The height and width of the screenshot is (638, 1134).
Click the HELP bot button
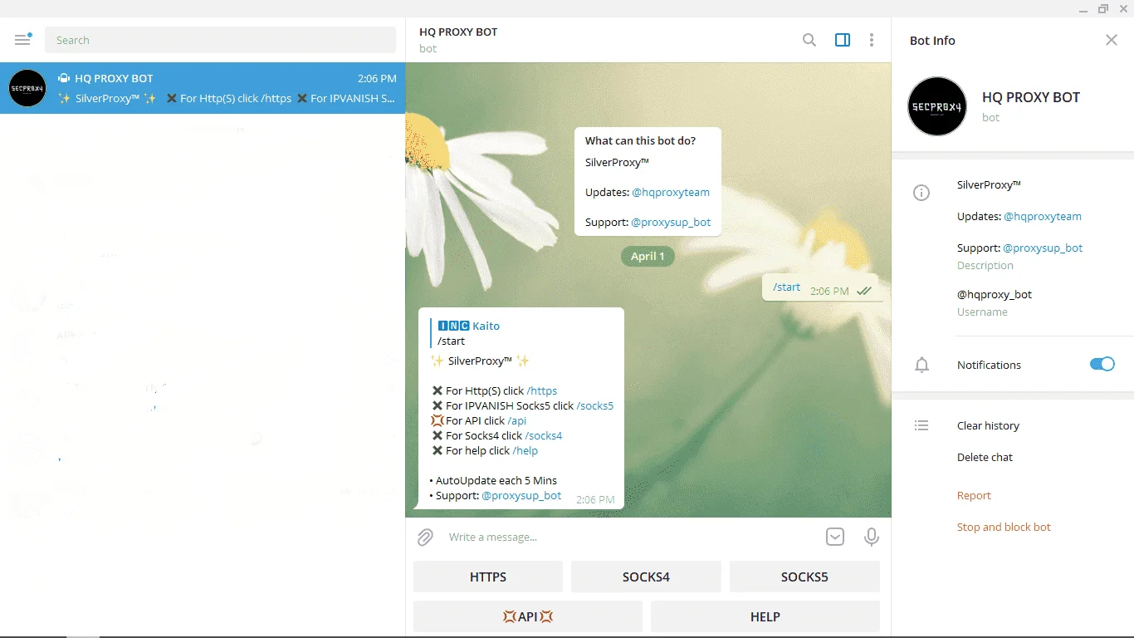pyautogui.click(x=765, y=616)
